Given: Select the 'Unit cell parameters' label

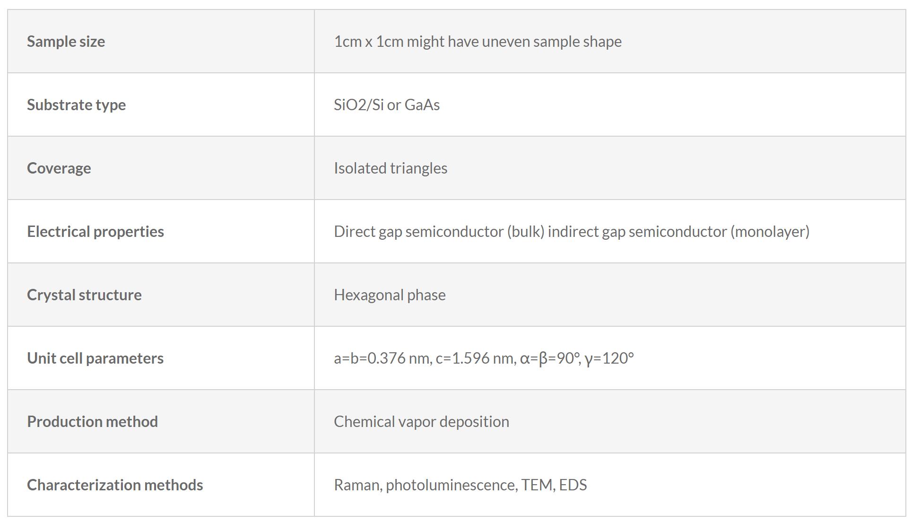Looking at the screenshot, I should click(x=95, y=358).
